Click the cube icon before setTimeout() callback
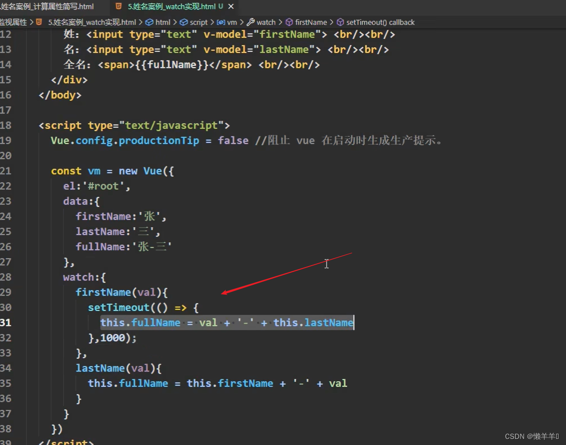Screen dimensions: 566x445 click(341, 22)
